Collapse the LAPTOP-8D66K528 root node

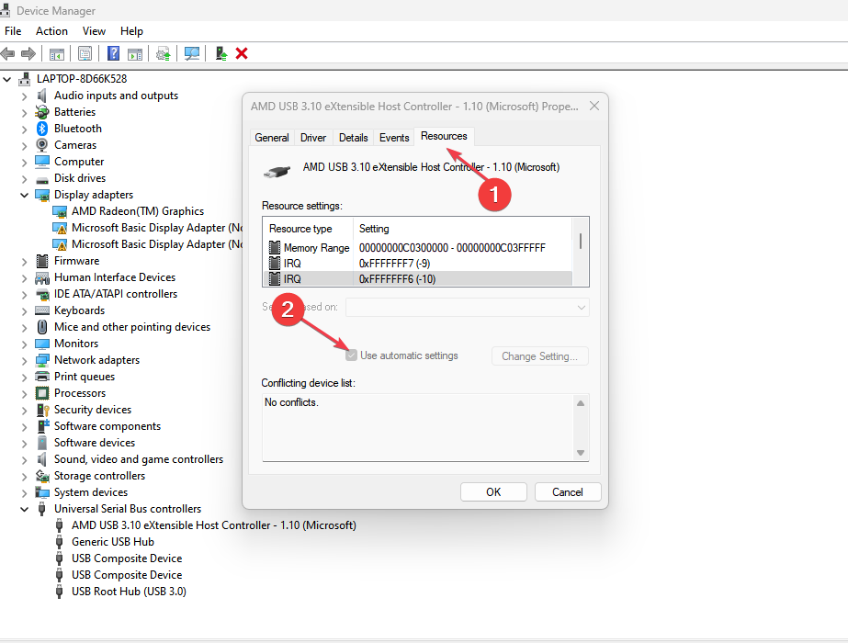point(7,80)
